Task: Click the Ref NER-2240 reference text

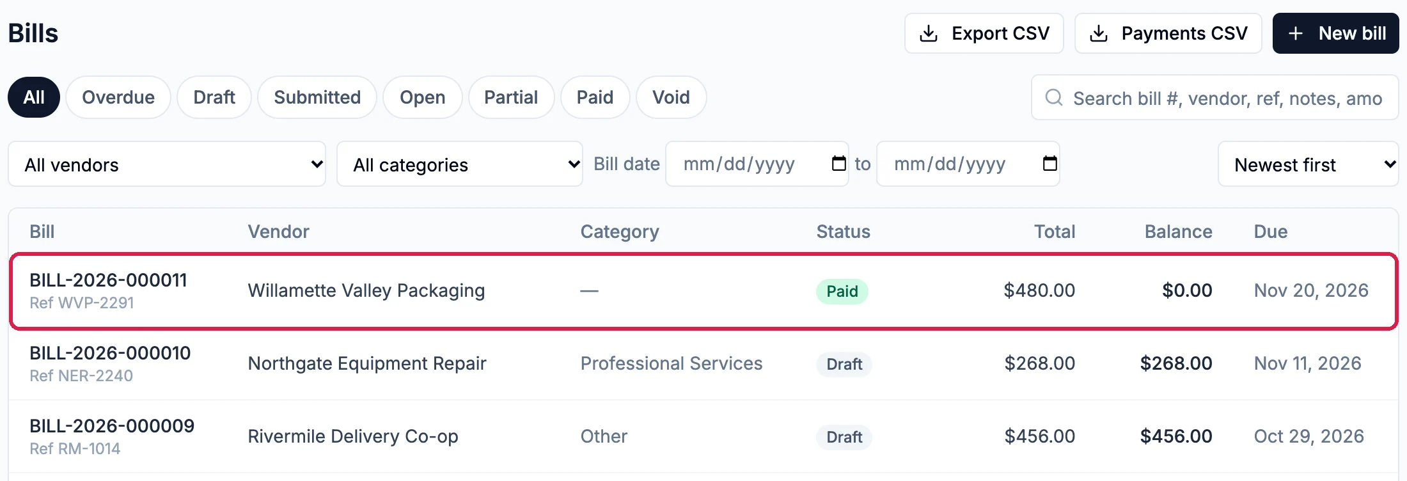Action: pyautogui.click(x=81, y=375)
